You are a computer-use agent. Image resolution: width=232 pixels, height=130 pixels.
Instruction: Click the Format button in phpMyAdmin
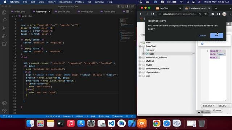[217, 110]
